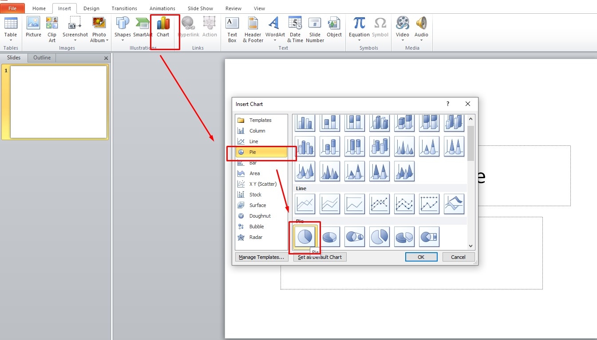Viewport: 597px width, 340px height.
Task: Select the Line with Markers chart
Action: [x=379, y=204]
